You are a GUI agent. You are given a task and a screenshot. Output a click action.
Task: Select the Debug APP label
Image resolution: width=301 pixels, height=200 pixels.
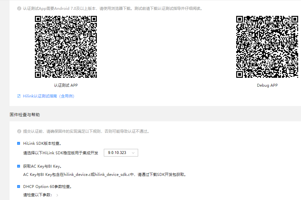tap(267, 85)
